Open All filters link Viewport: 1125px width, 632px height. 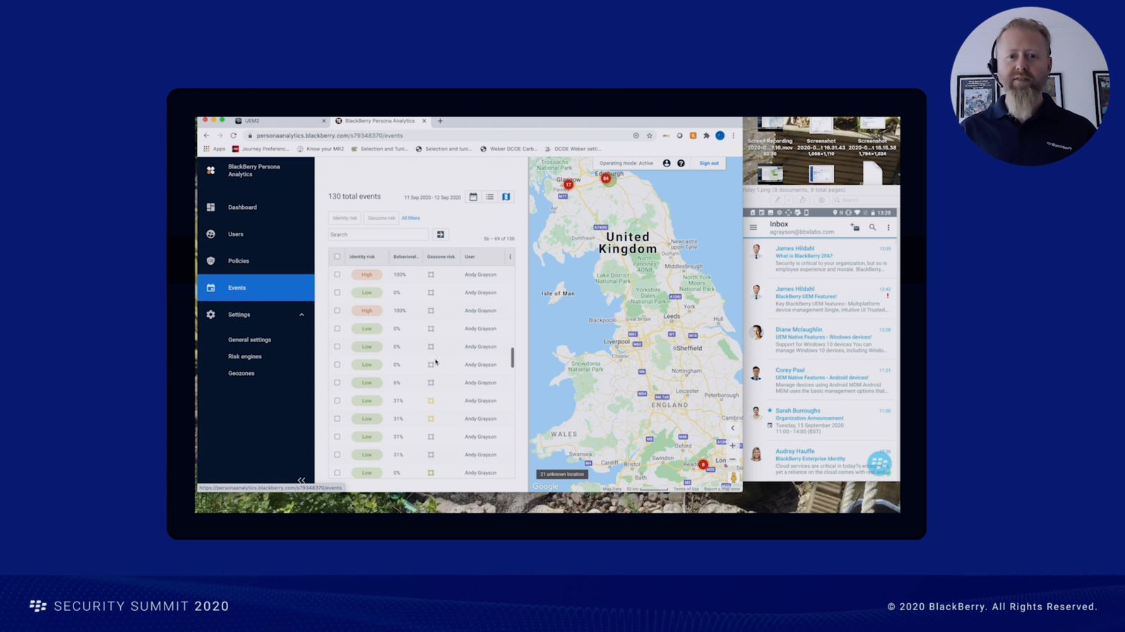pos(410,218)
